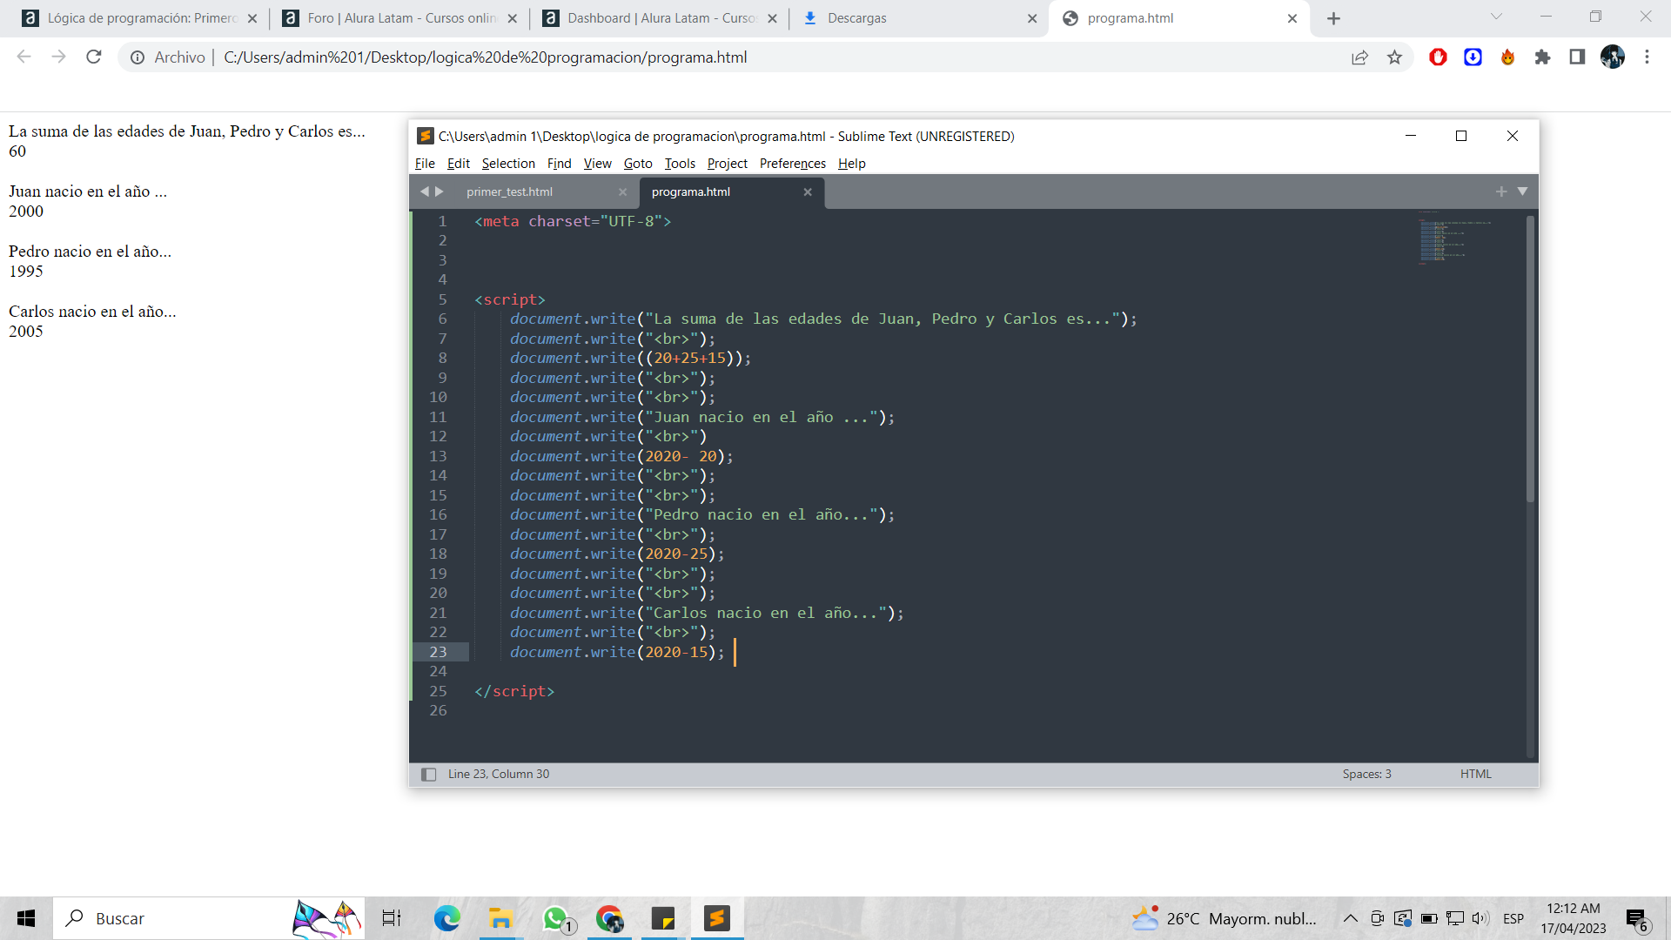
Task: Expand the Chrome tab search chevron
Action: pyautogui.click(x=1496, y=17)
